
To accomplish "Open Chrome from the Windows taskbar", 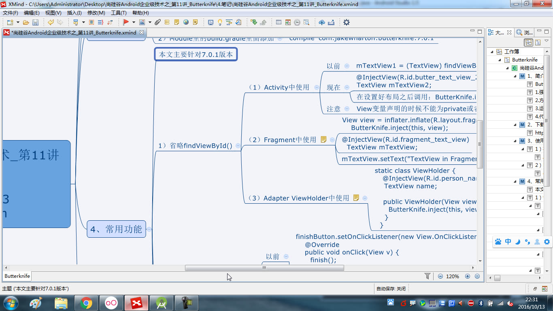I will [86, 303].
